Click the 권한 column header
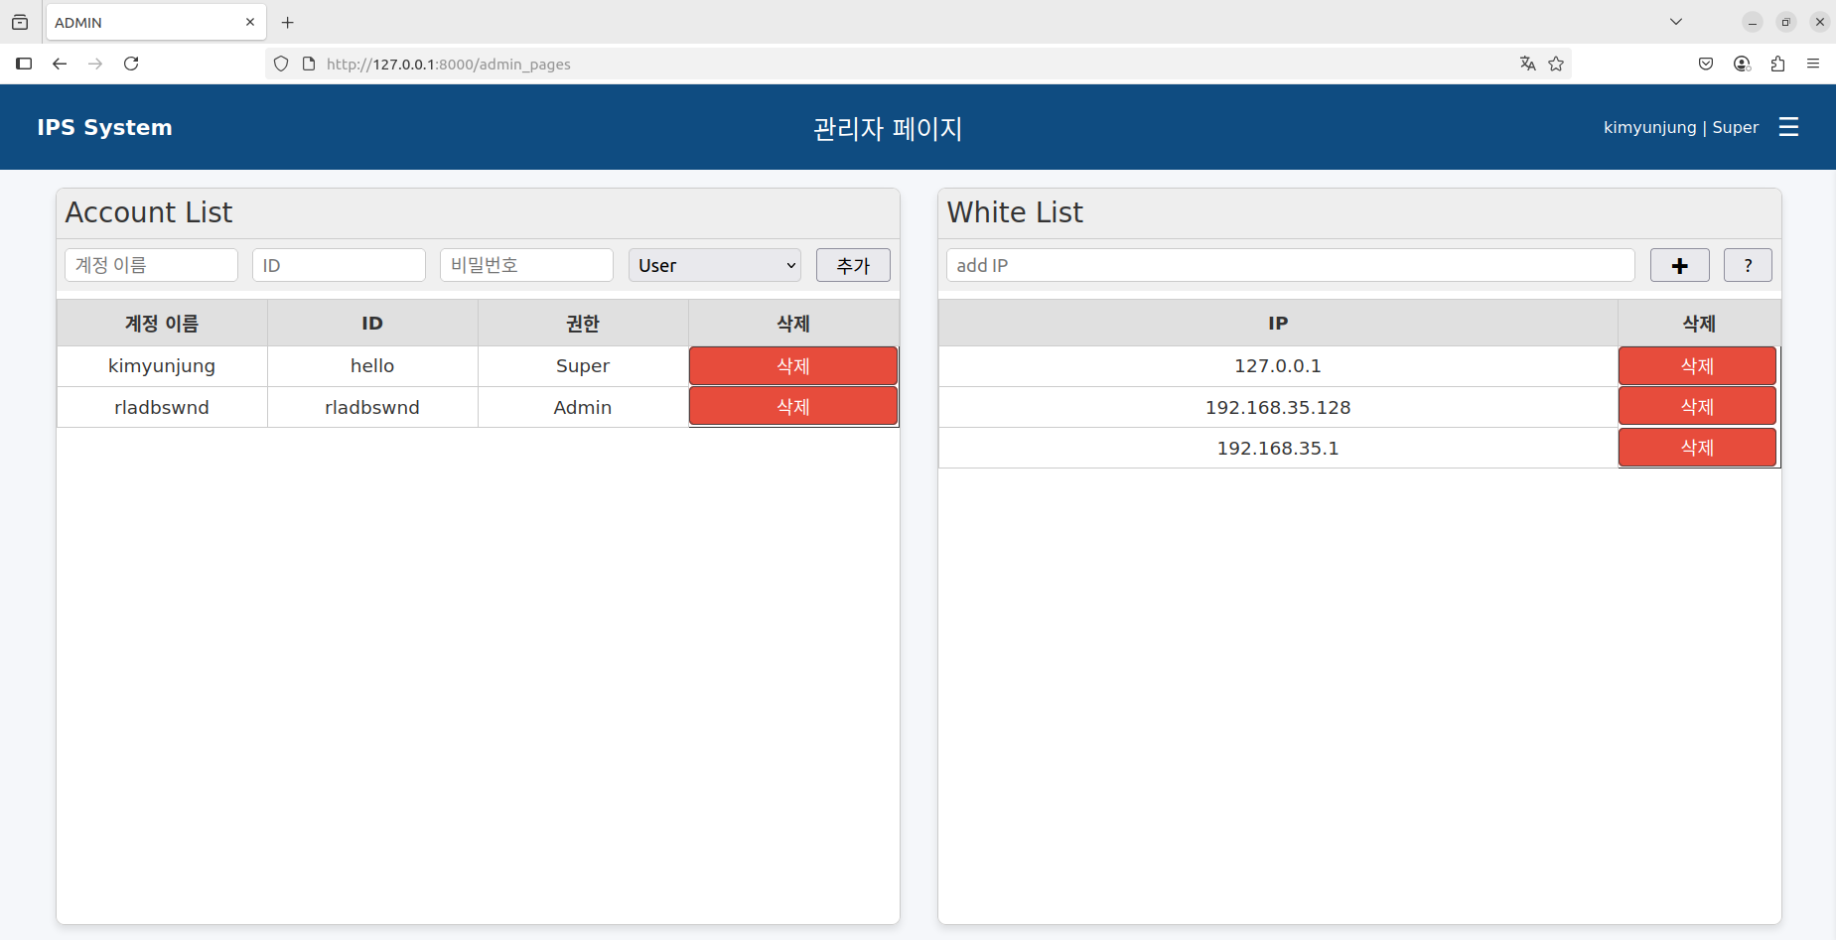1836x940 pixels. tap(583, 323)
